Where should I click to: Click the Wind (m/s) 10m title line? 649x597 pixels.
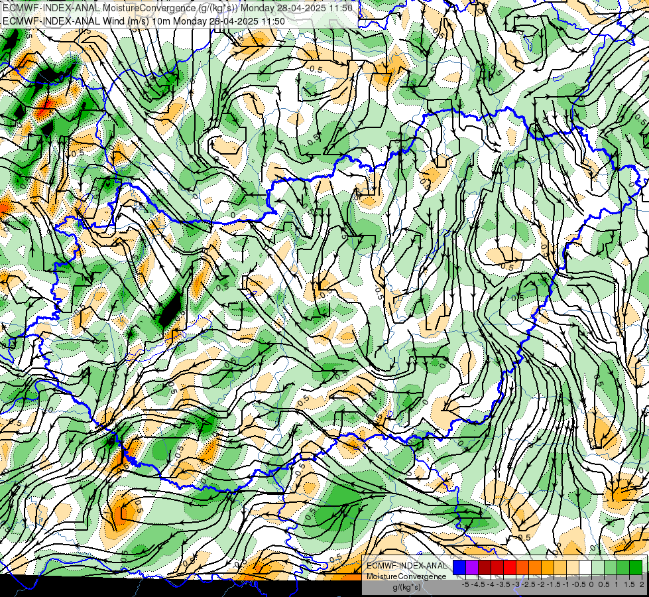144,21
